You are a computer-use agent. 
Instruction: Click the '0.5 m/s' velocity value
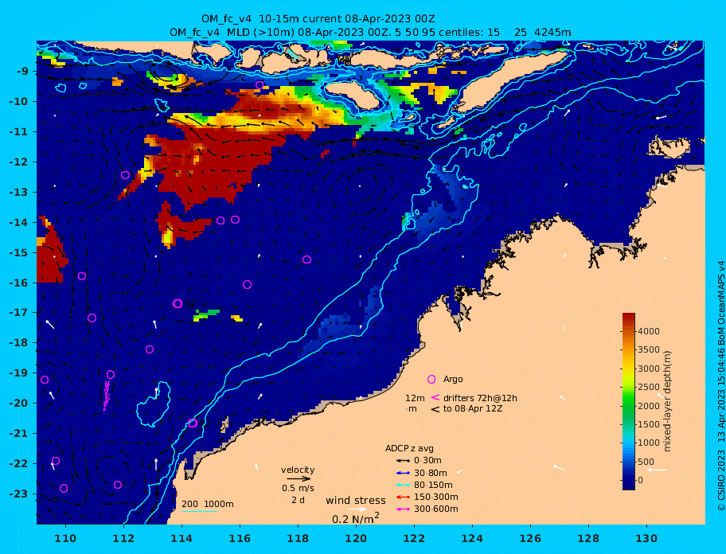coord(298,488)
